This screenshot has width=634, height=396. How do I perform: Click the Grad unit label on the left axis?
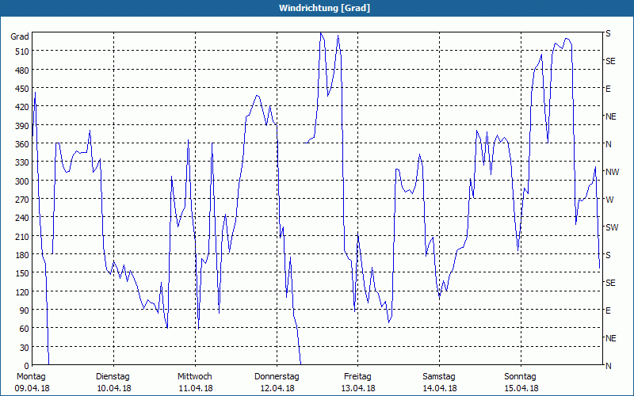pyautogui.click(x=20, y=36)
